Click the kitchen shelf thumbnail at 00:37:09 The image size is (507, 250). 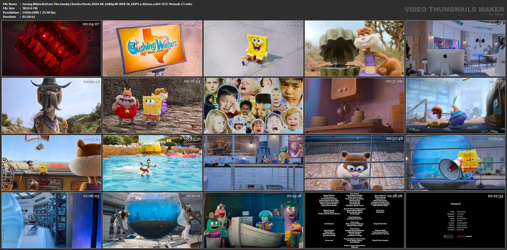355,106
